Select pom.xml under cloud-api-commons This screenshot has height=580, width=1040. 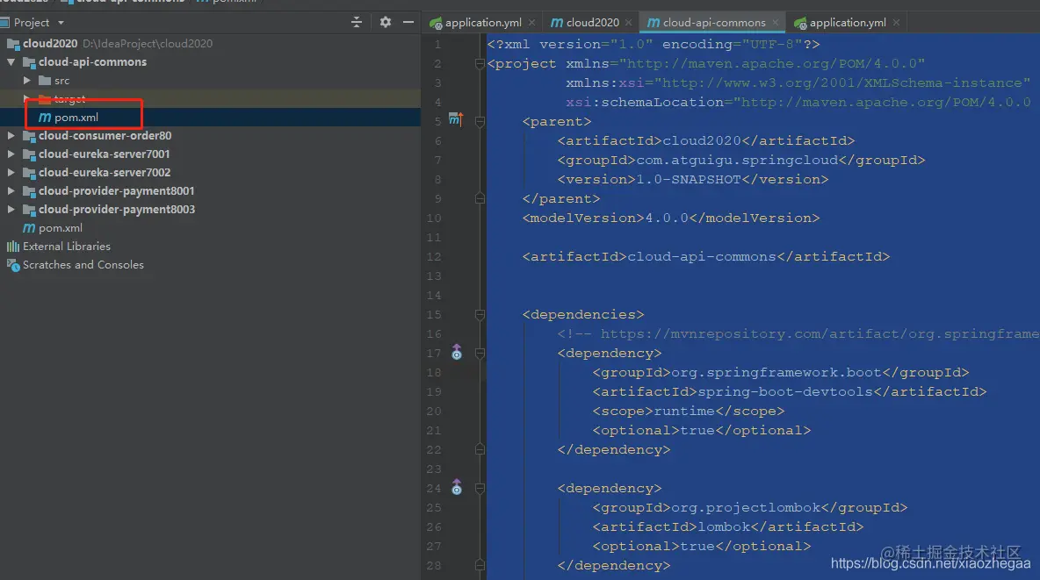(x=76, y=118)
